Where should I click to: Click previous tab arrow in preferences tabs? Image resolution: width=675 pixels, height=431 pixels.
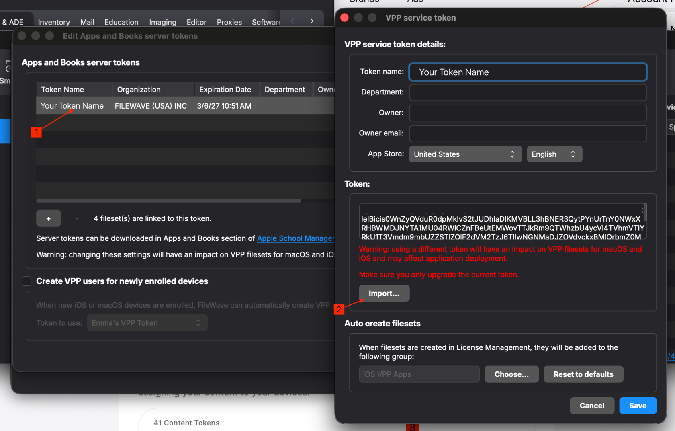click(x=292, y=21)
